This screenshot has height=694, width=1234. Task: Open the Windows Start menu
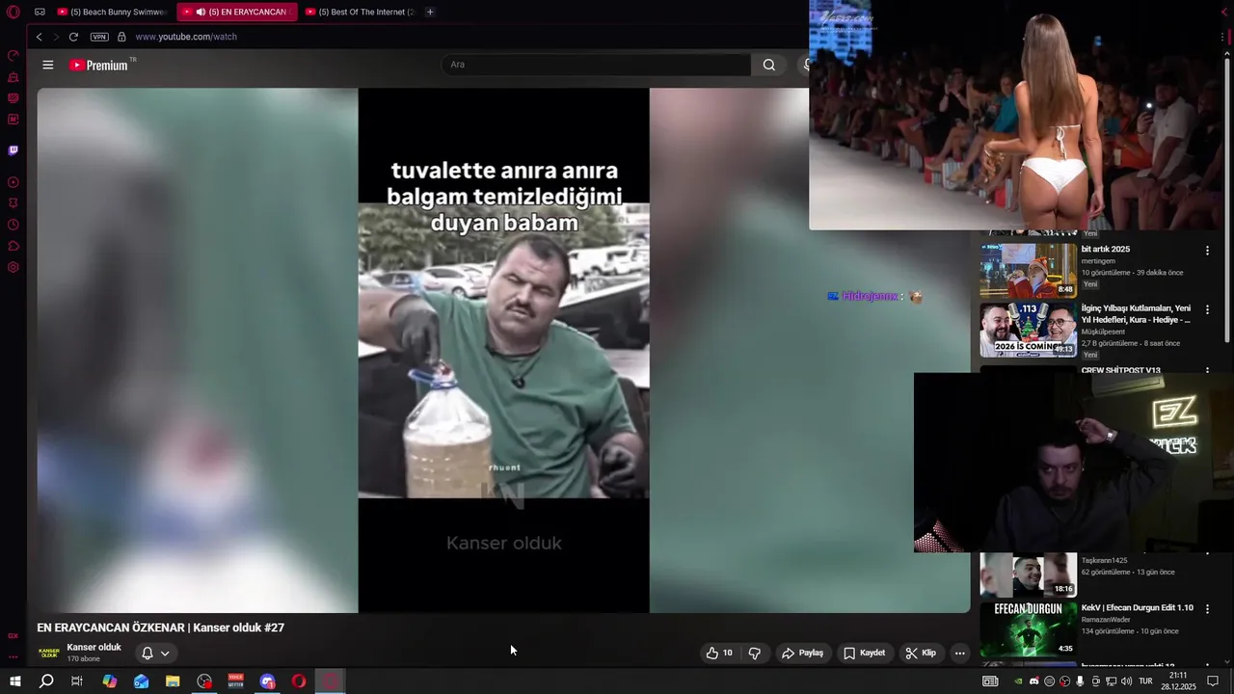tap(14, 681)
